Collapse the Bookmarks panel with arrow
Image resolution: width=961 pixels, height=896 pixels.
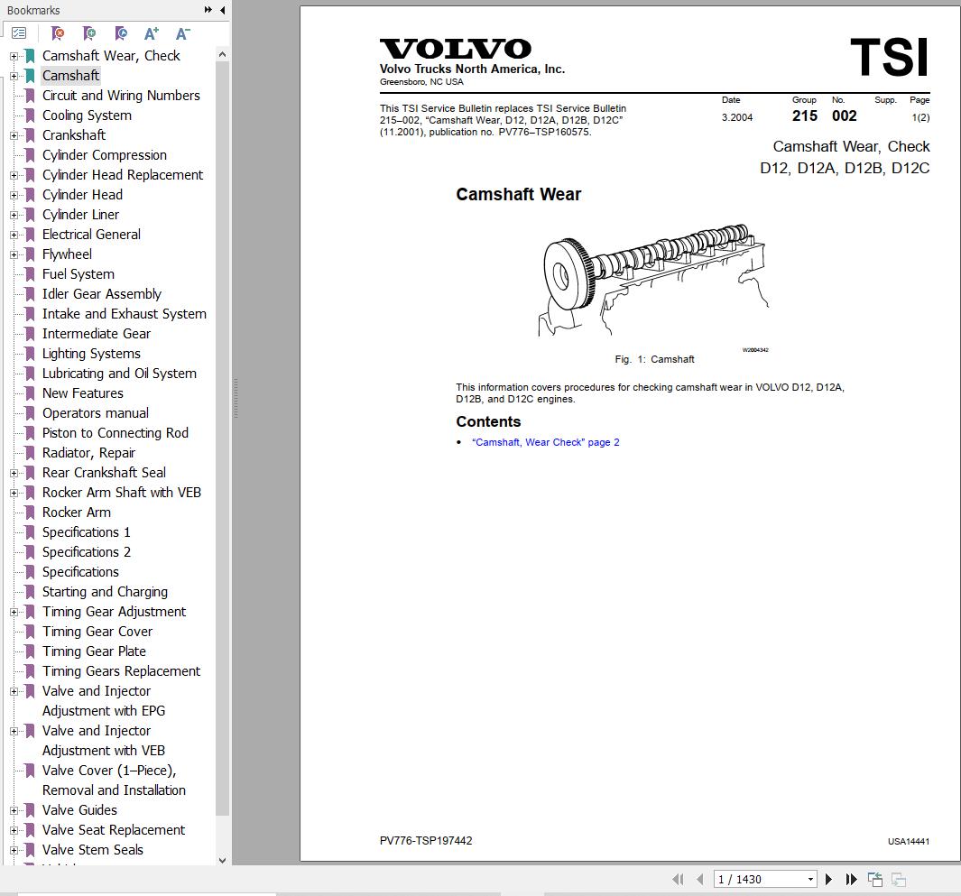tap(221, 10)
